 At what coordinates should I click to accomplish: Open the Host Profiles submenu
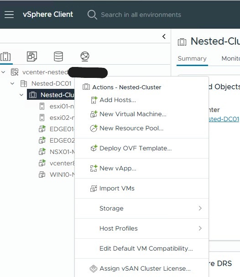141,228
